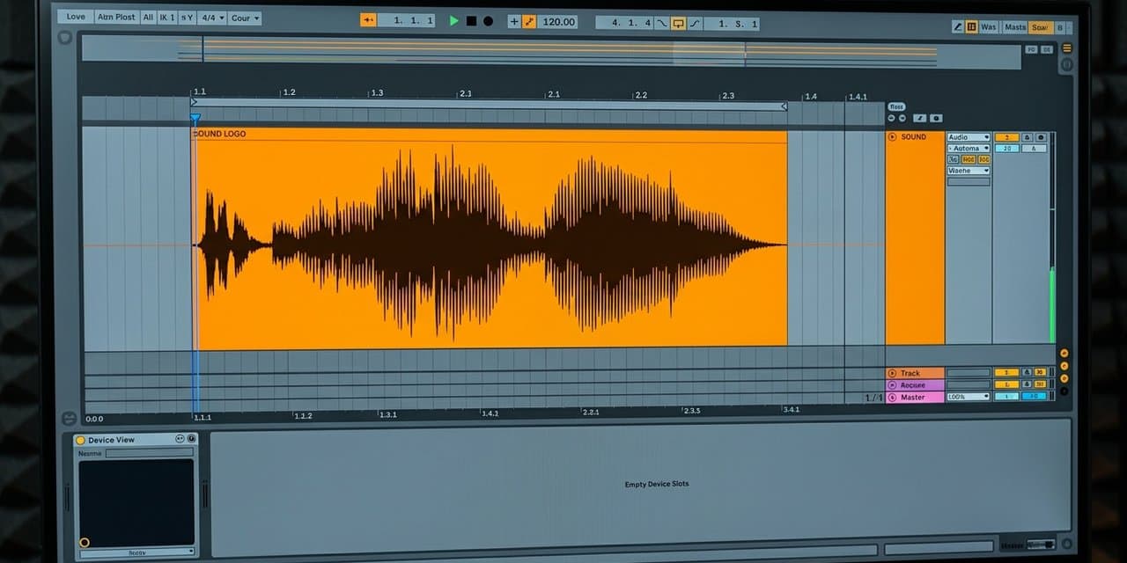Screen dimensions: 1127x563
Task: Click the loop length field 1. S. 1
Action: pyautogui.click(x=732, y=24)
